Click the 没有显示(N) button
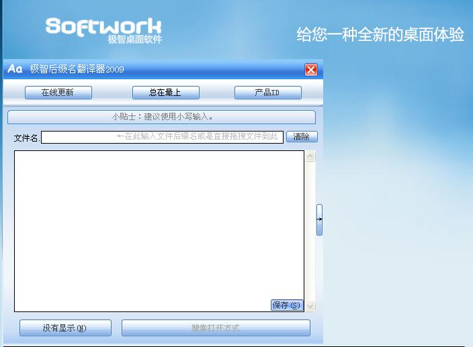The width and height of the screenshot is (473, 347). [65, 328]
